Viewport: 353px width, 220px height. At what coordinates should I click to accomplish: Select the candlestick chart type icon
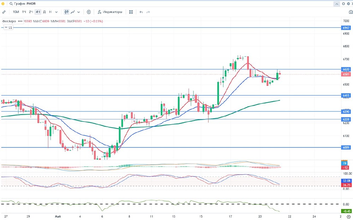pos(66,12)
